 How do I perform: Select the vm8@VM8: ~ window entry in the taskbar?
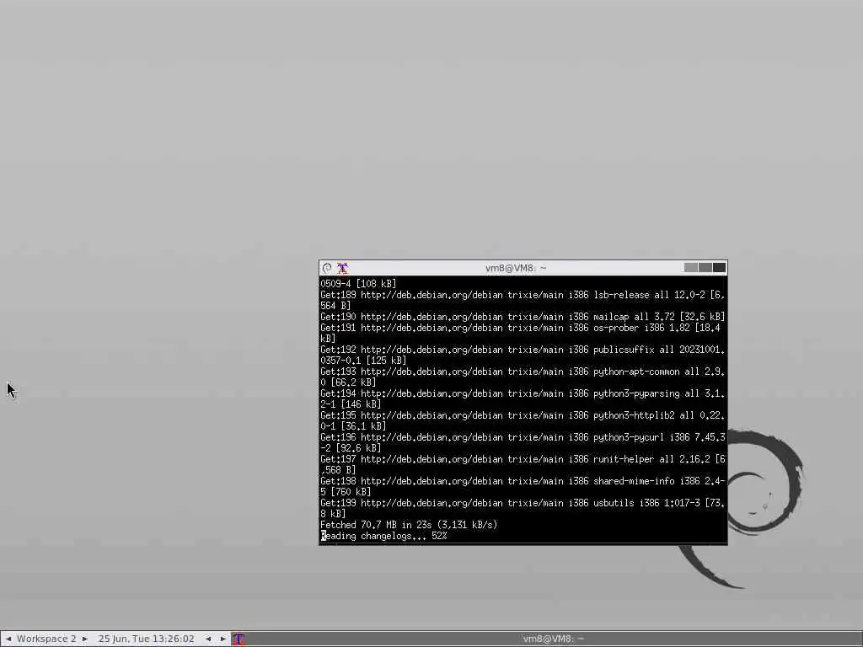(x=553, y=639)
